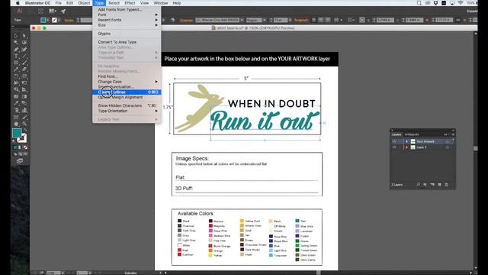
Task: Set the None fill mode below swatches
Action: (x=25, y=147)
